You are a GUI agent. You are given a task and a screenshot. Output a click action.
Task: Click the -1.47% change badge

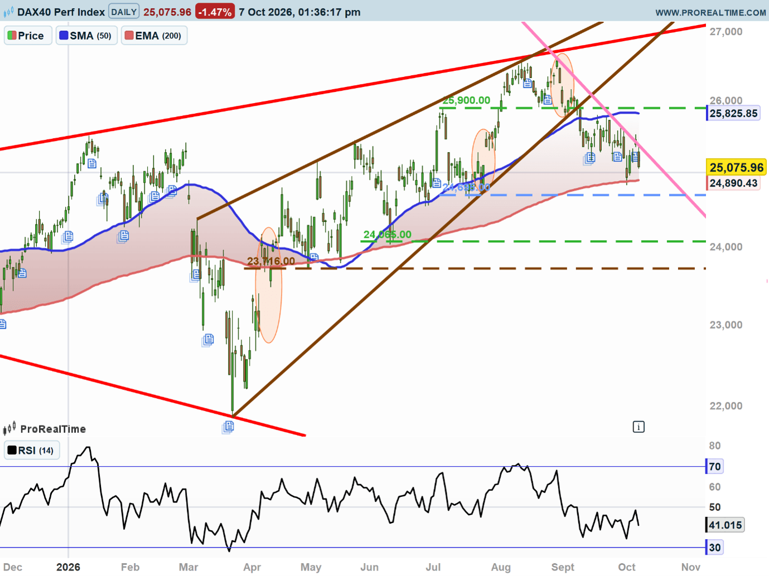215,12
